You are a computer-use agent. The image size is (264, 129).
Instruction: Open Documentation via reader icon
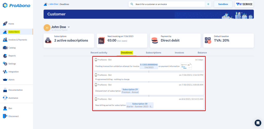point(5,90)
